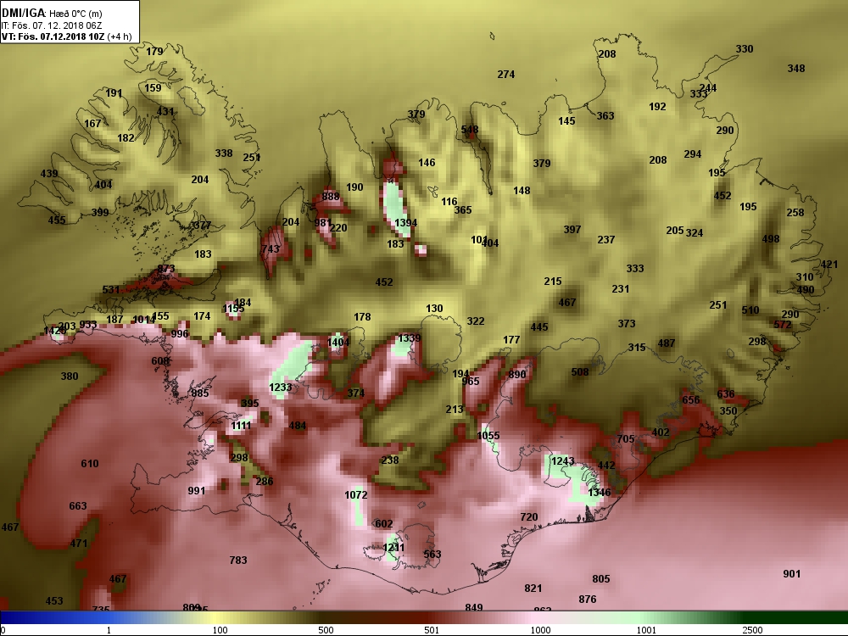Select the map value 1404

[338, 342]
